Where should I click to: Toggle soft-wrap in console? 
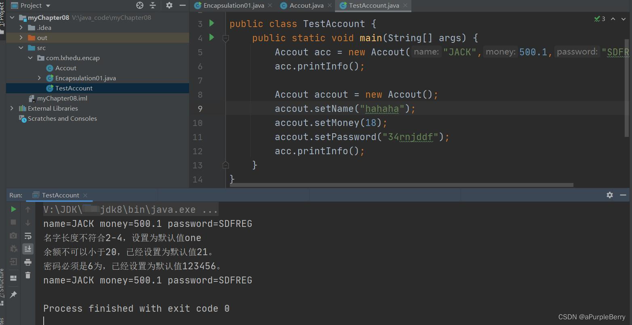(28, 236)
